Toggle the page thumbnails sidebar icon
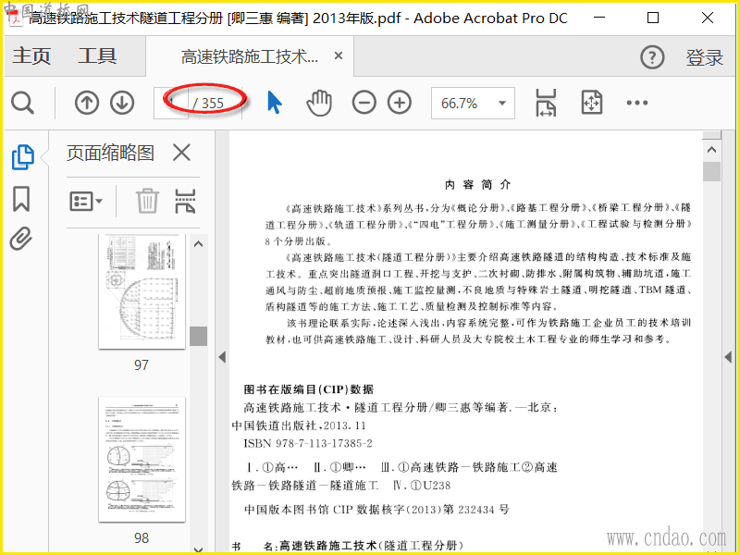 coord(22,156)
